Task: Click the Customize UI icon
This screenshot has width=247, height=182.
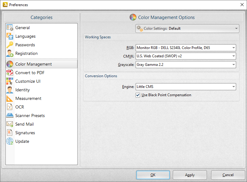Action: (10, 81)
